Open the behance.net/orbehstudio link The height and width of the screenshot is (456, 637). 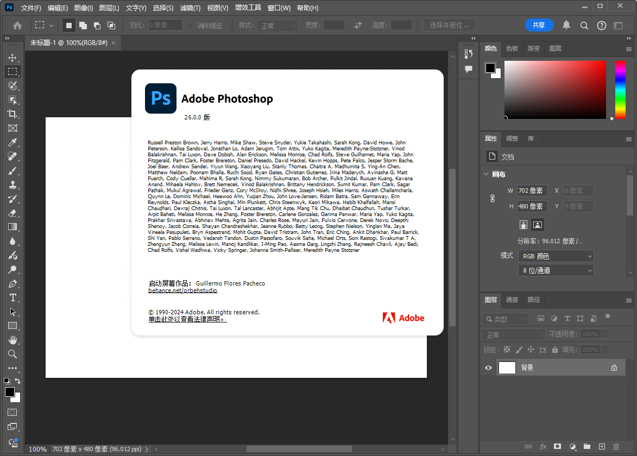[x=182, y=290]
